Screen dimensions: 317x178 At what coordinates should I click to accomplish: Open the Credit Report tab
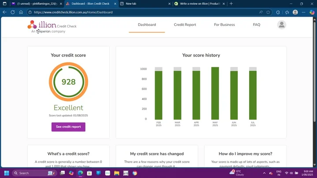point(185,25)
